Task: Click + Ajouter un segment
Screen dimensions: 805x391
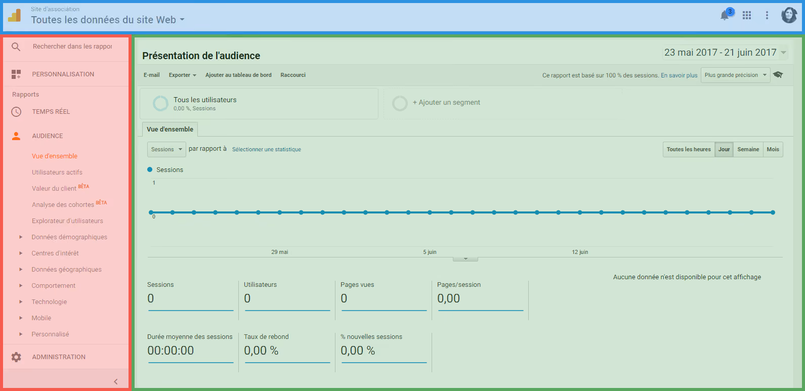Action: pyautogui.click(x=446, y=103)
